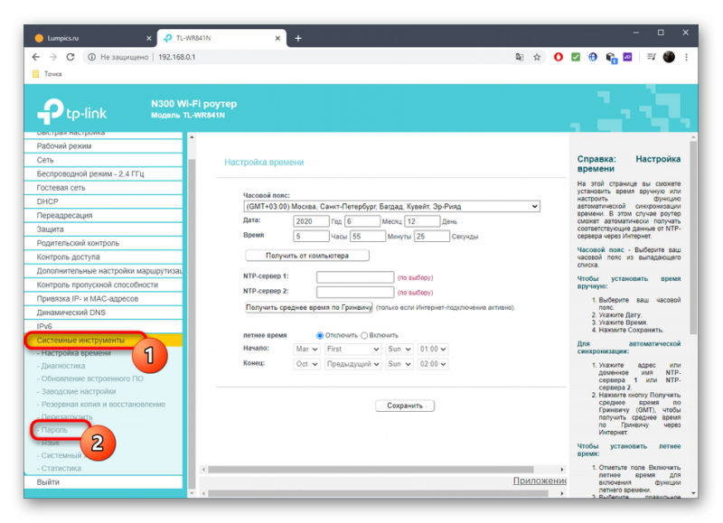Open the blue globe extension icon
The height and width of the screenshot is (523, 723).
(593, 57)
